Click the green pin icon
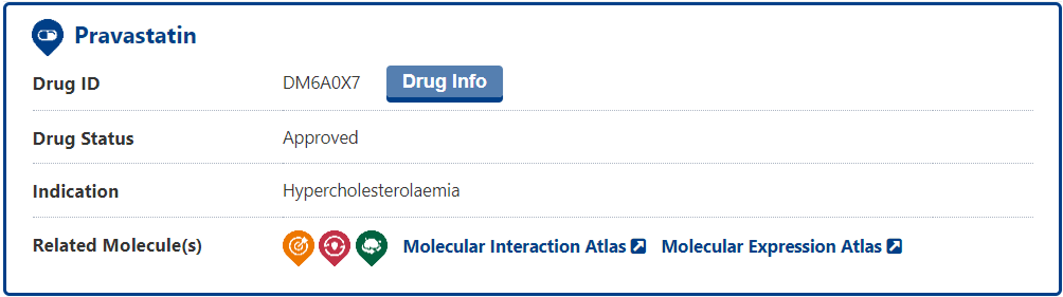The height and width of the screenshot is (297, 1063). click(x=371, y=246)
